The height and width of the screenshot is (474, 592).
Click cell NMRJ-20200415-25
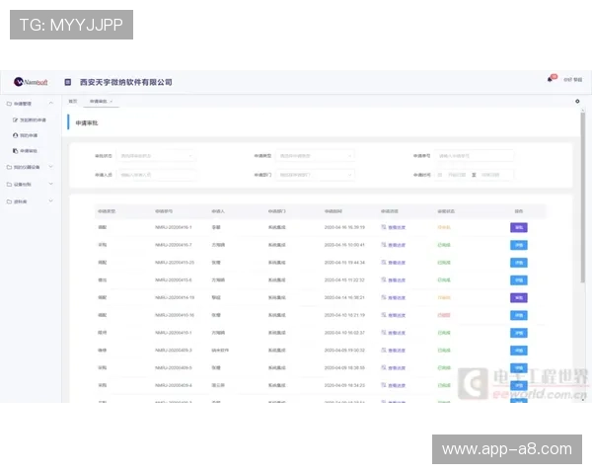(175, 263)
